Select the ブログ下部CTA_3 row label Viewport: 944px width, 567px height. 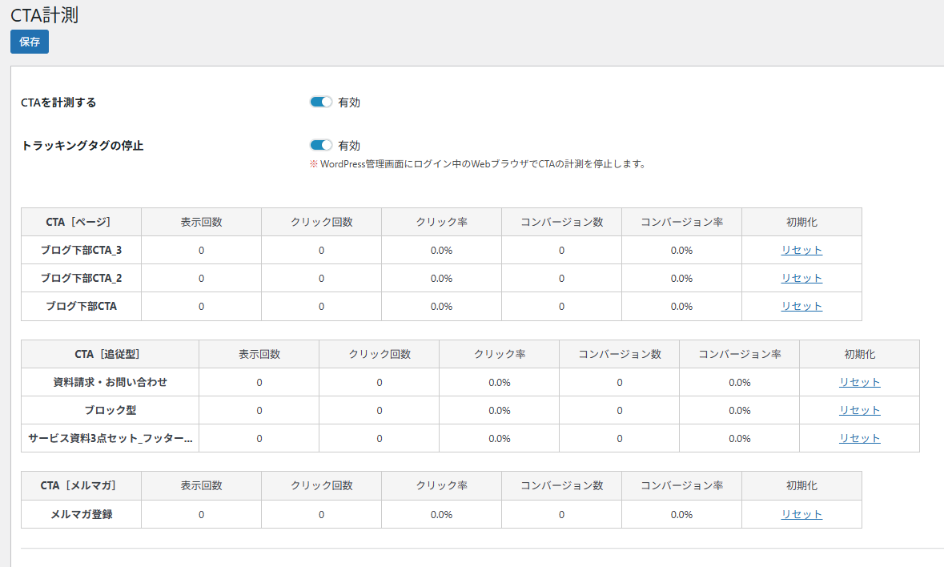[x=80, y=249]
